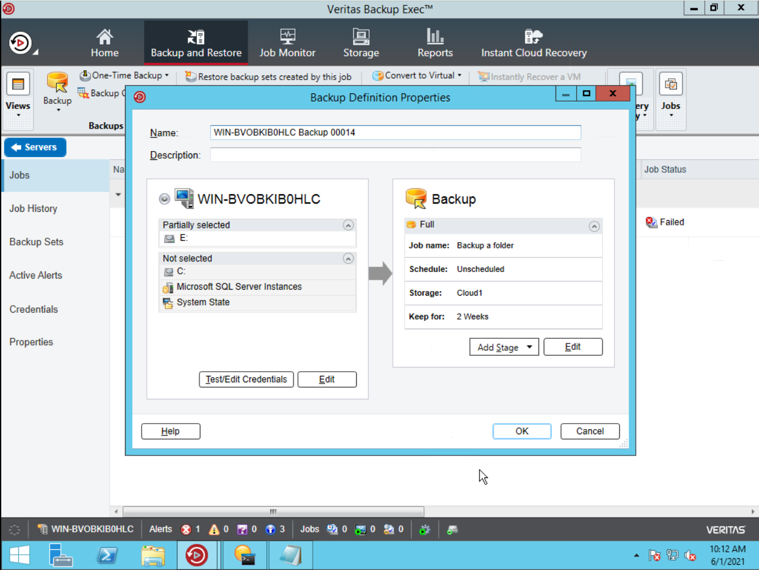The width and height of the screenshot is (759, 570).
Task: Collapse the Partially selected section
Action: 349,225
